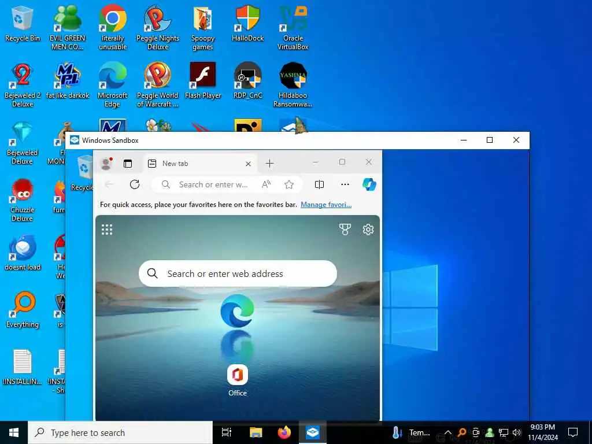Select the New tab tab in Edge
Screen dimensions: 592x444
click(x=200, y=164)
